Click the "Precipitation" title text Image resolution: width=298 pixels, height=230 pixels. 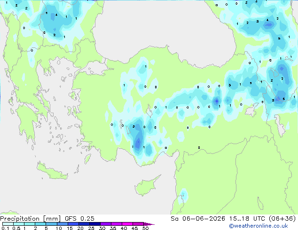click(x=20, y=219)
